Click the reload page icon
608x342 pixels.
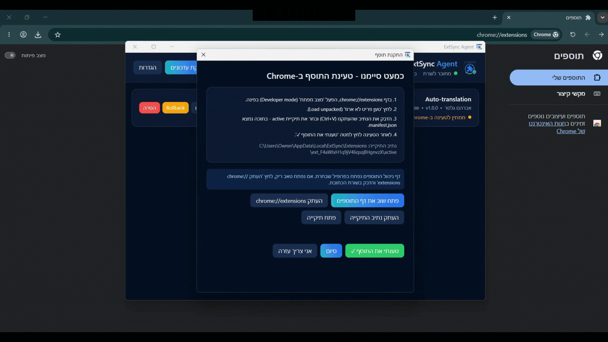pyautogui.click(x=573, y=35)
